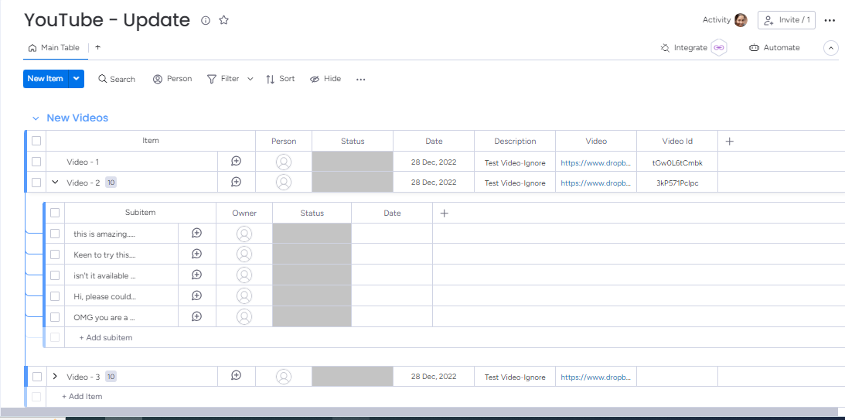Click Integrate button label
The image size is (845, 420).
pyautogui.click(x=690, y=47)
